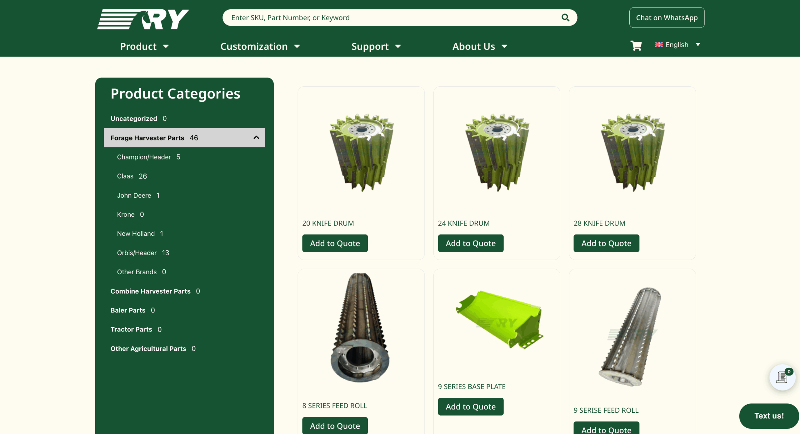This screenshot has width=800, height=434.
Task: Click the Chat on WhatsApp button
Action: (x=667, y=18)
